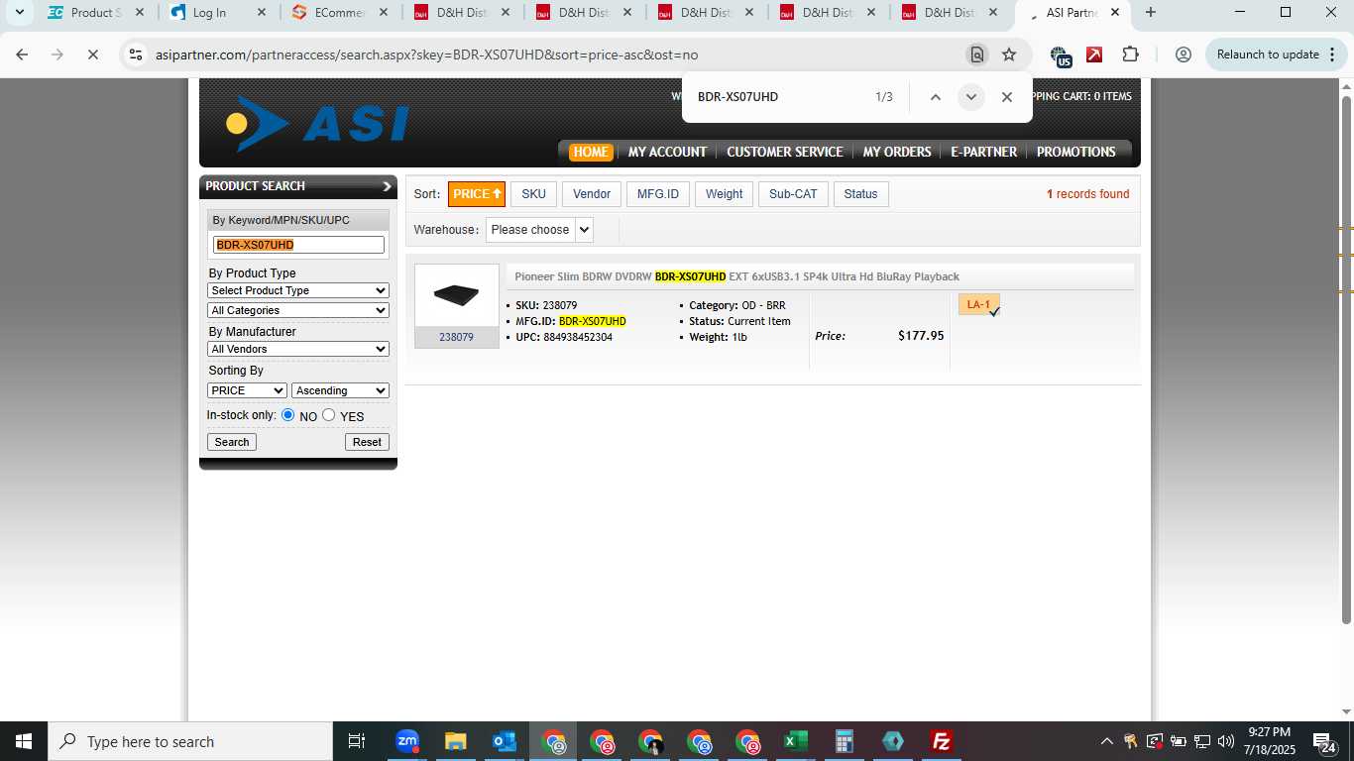Click the Search button in Product Search
1354x761 pixels.
pyautogui.click(x=232, y=442)
